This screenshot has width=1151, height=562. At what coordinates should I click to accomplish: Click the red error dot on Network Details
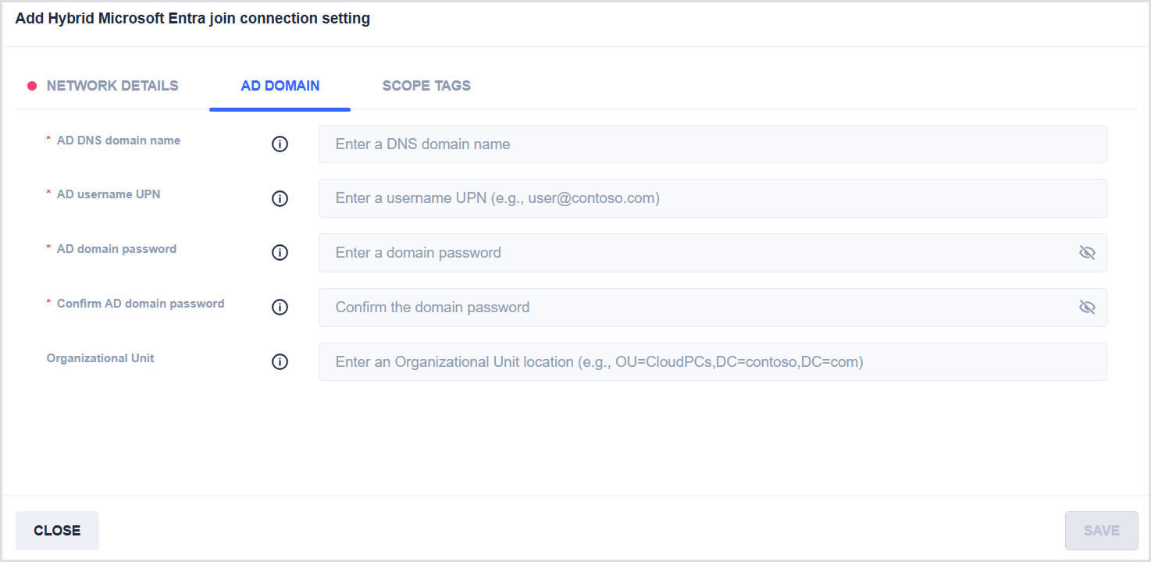(32, 86)
